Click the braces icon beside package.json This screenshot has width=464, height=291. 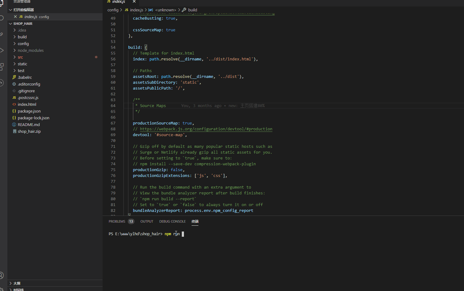[x=14, y=111]
